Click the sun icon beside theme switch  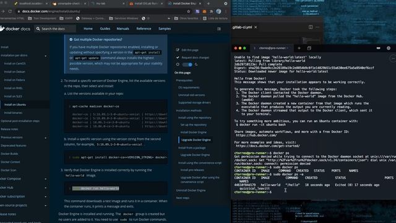178,64
